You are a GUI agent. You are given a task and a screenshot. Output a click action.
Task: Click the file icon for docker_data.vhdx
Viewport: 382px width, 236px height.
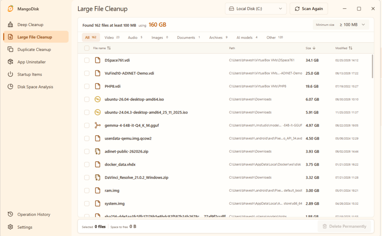[97, 164]
